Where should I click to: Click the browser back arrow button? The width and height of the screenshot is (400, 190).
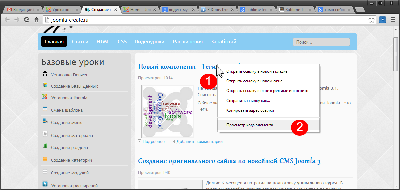7,20
